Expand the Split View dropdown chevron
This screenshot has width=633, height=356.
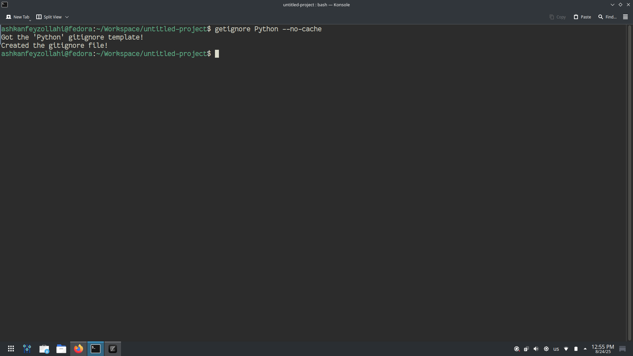point(67,17)
